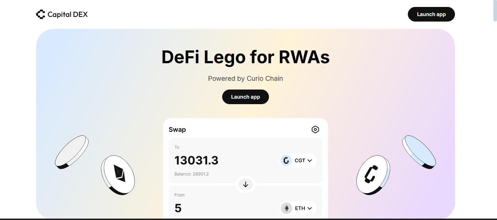Open the swap settings gear icon
The width and height of the screenshot is (497, 220).
coord(315,129)
